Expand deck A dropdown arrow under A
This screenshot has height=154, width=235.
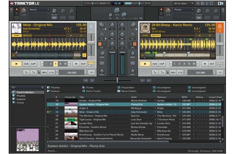point(91,31)
